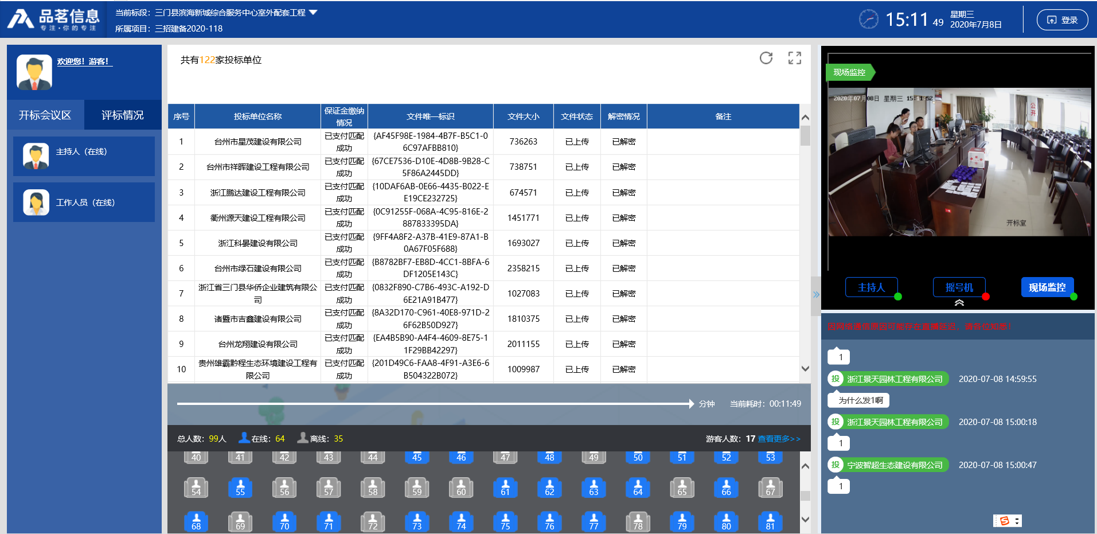This screenshot has width=1097, height=534.
Task: Click the 文件大小 column header
Action: tap(523, 116)
